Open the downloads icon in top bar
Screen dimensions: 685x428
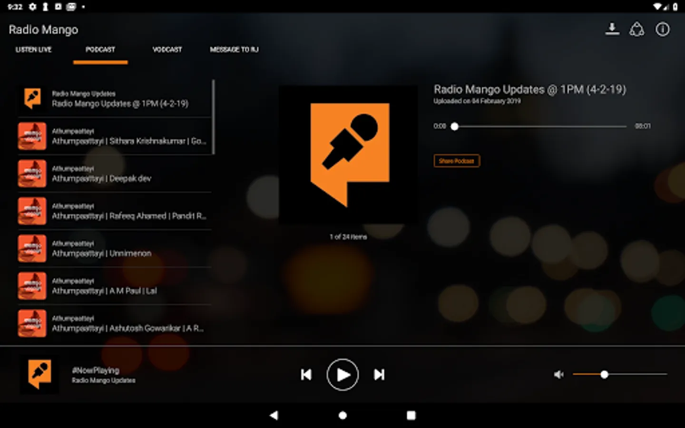612,29
